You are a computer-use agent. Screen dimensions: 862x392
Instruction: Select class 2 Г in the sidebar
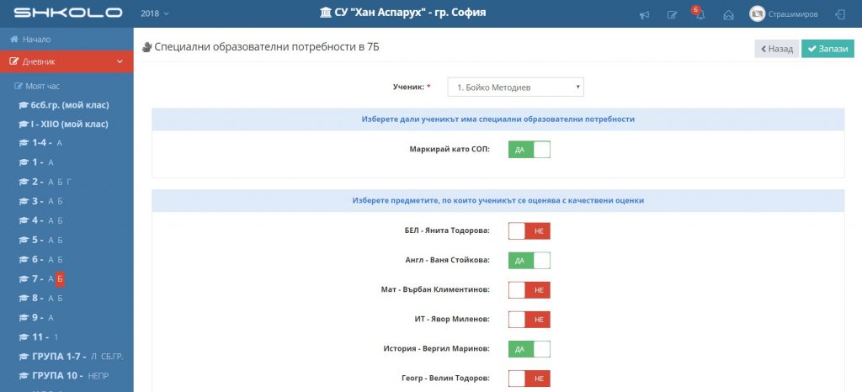pyautogui.click(x=69, y=182)
